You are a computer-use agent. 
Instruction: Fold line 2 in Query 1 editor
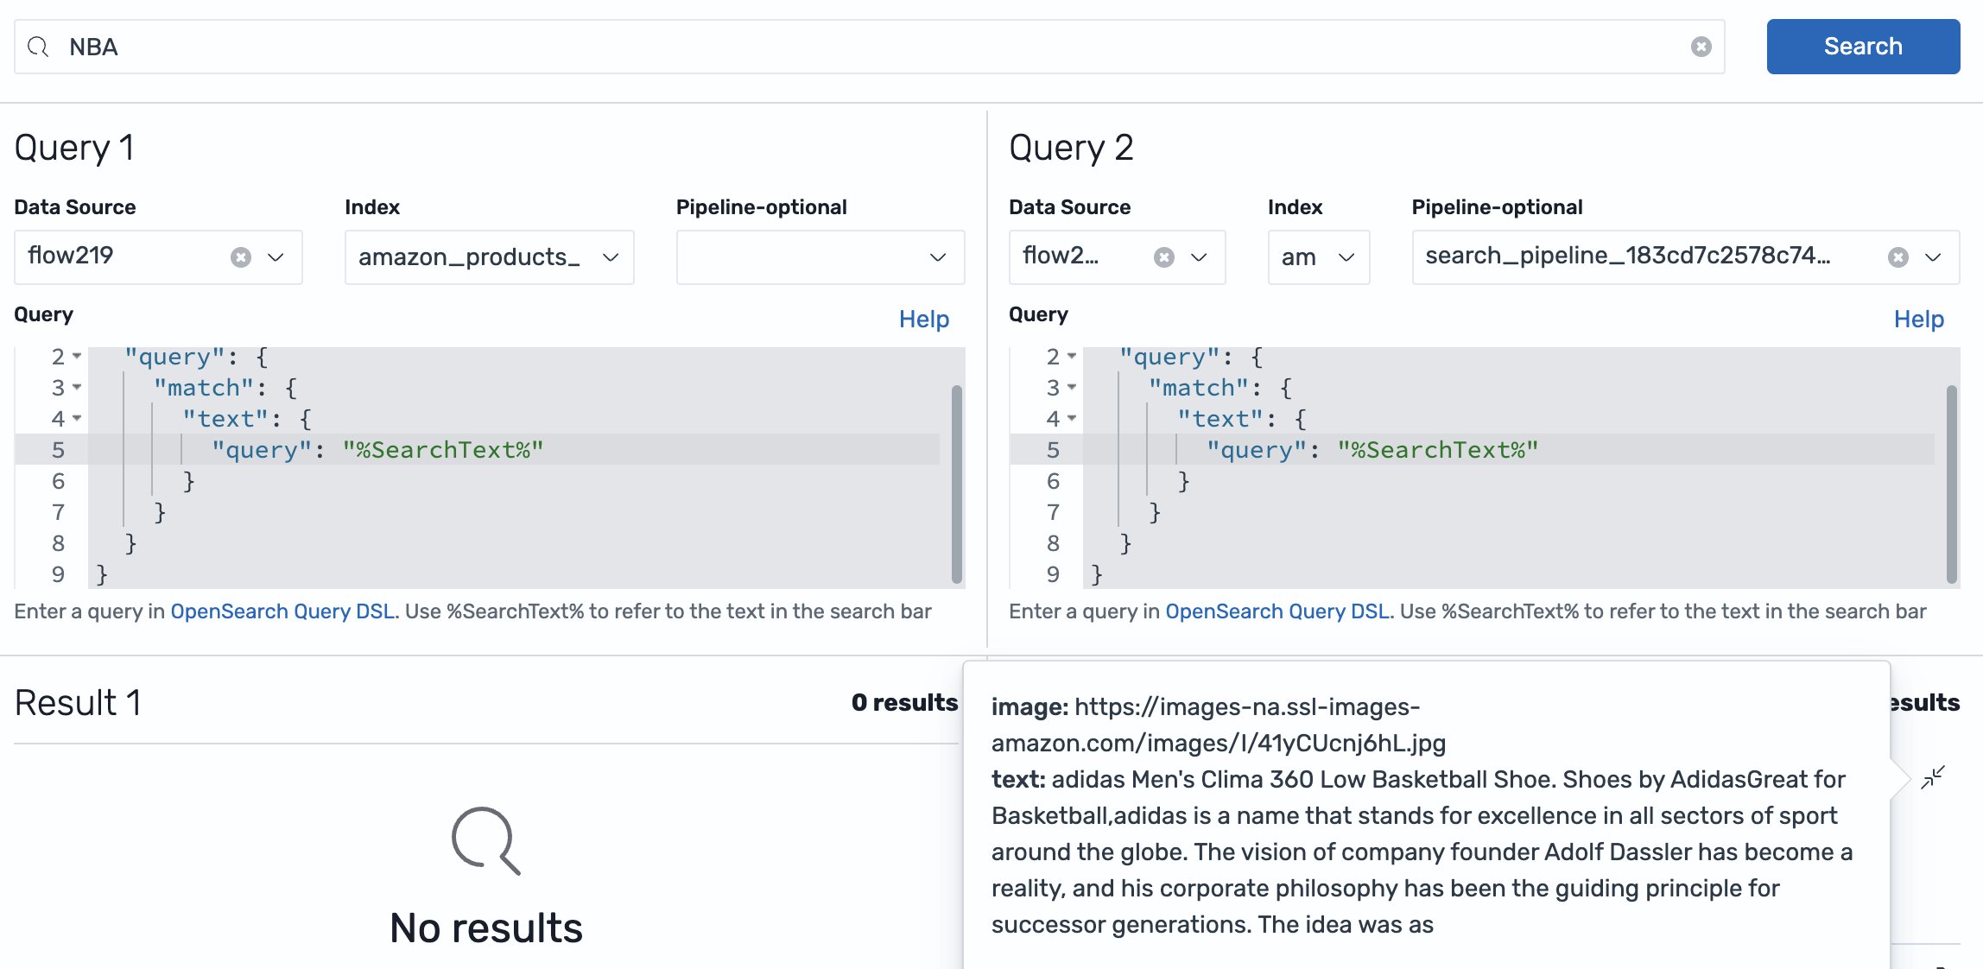click(77, 357)
